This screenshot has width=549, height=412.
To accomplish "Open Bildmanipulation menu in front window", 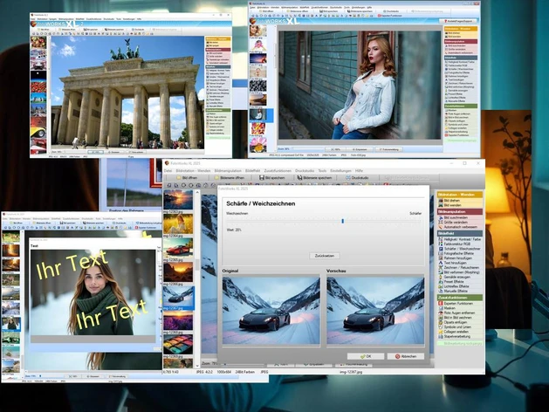I will click(228, 171).
